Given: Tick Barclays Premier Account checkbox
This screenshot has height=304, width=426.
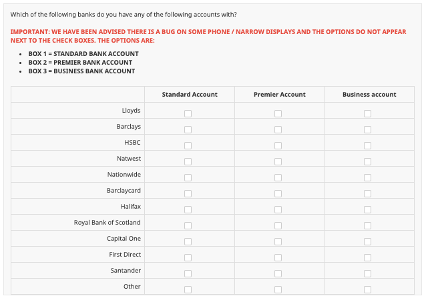Looking at the screenshot, I should (x=278, y=129).
